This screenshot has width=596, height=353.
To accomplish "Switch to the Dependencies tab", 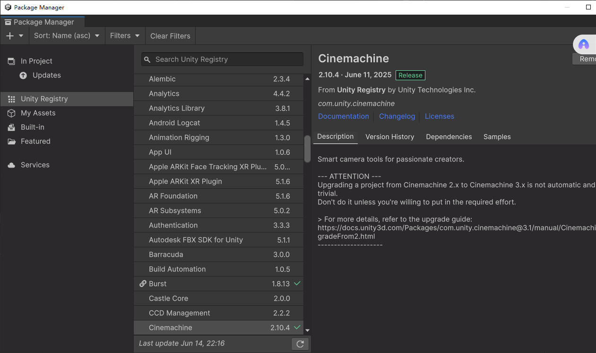I will click(x=449, y=136).
